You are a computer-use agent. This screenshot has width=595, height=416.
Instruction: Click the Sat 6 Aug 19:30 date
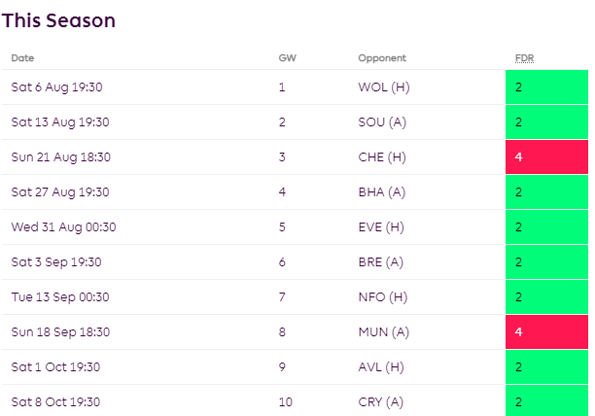pos(56,87)
